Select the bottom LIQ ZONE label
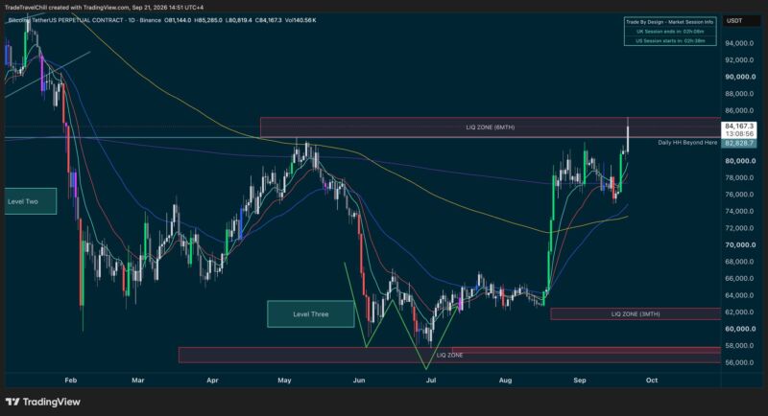Screen dimensions: 768x416 pyautogui.click(x=449, y=355)
